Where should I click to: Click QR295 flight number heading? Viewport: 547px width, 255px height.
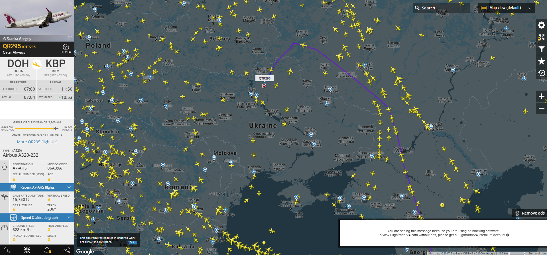pos(12,46)
